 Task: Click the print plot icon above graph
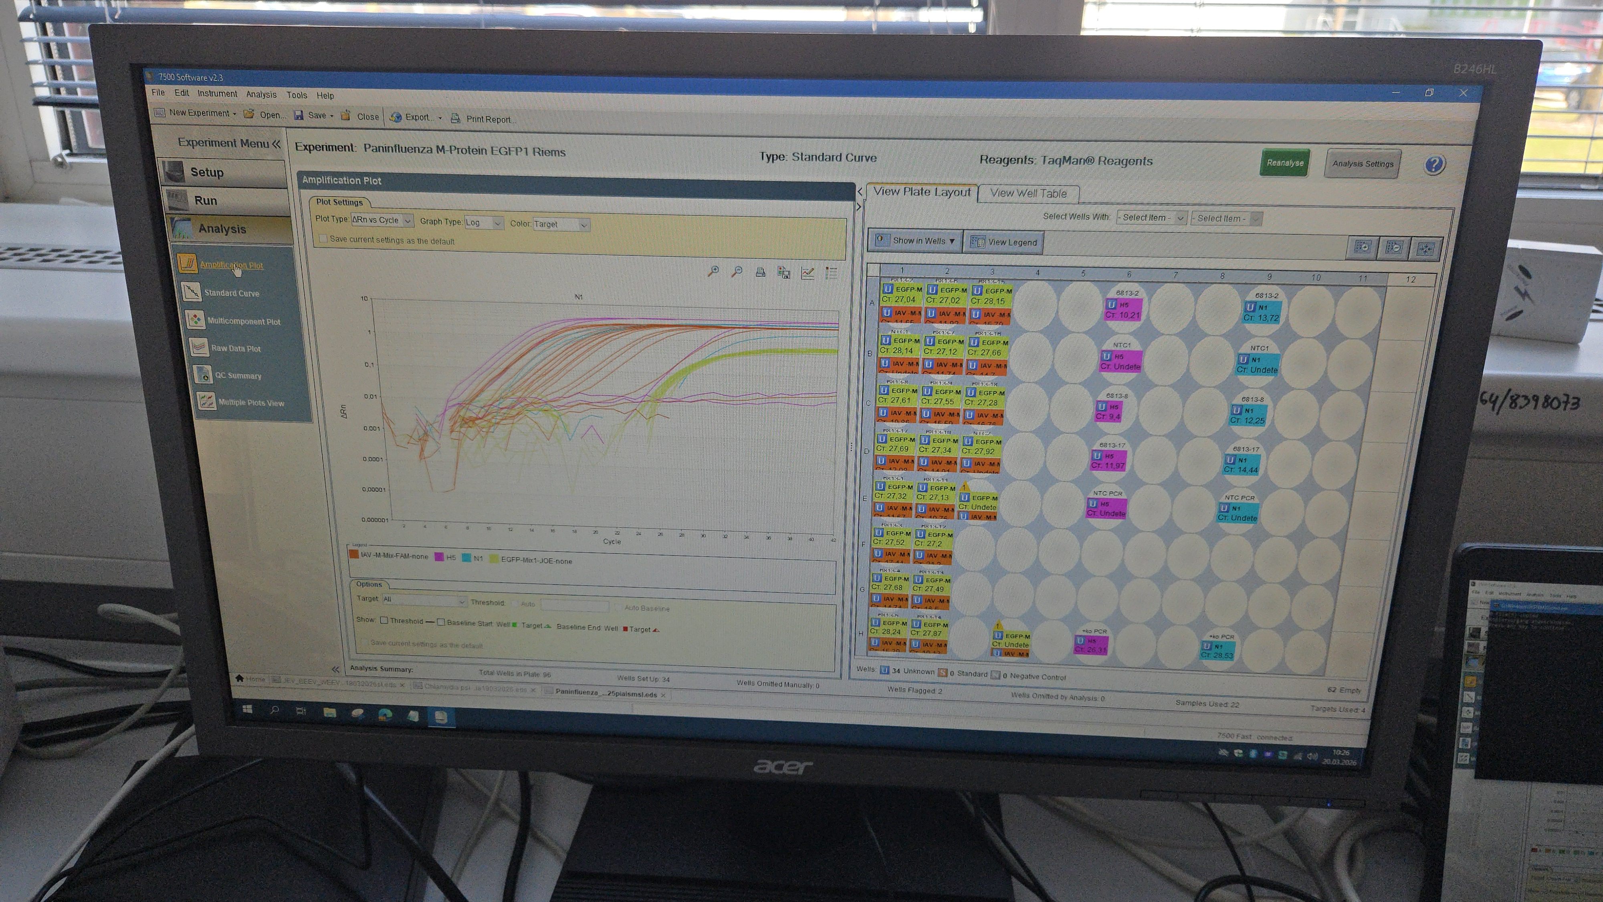click(x=760, y=272)
